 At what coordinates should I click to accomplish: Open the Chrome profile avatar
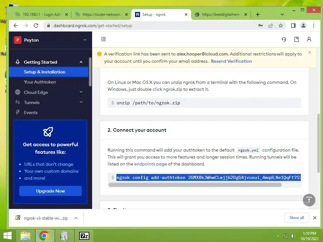point(303,26)
